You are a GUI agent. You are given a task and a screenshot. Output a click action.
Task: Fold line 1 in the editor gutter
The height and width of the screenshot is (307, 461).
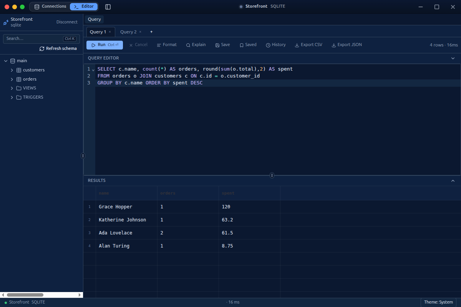tap(93, 69)
